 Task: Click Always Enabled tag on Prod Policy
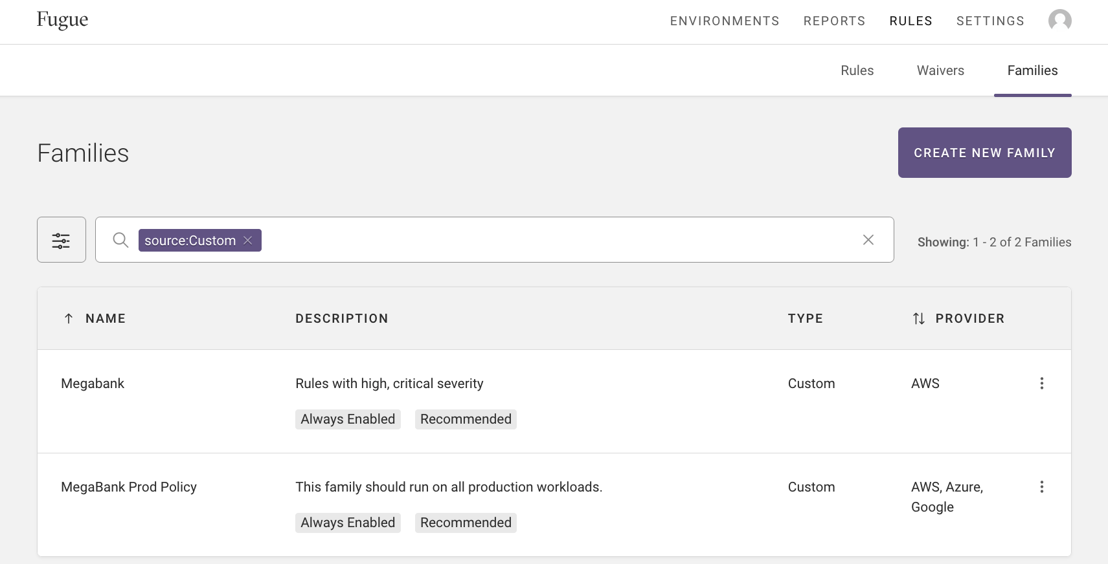[348, 523]
